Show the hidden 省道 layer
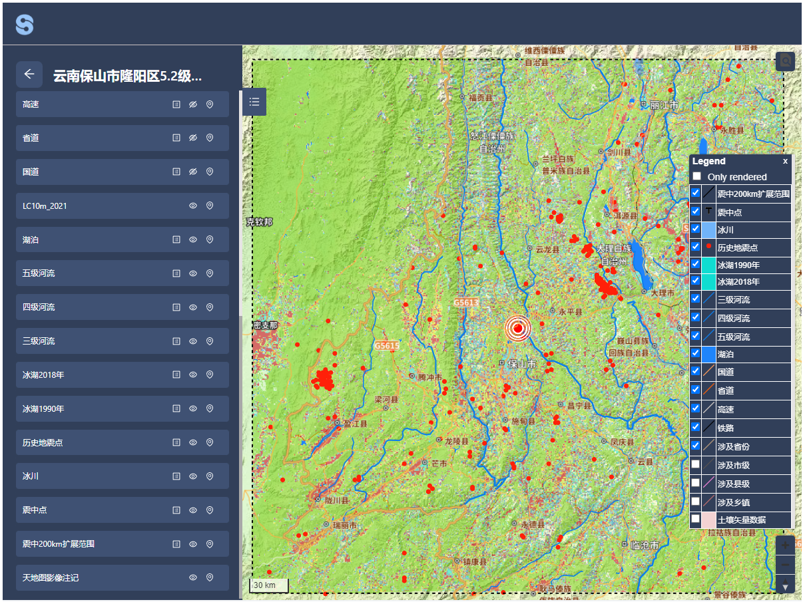The width and height of the screenshot is (805, 604). [x=193, y=138]
